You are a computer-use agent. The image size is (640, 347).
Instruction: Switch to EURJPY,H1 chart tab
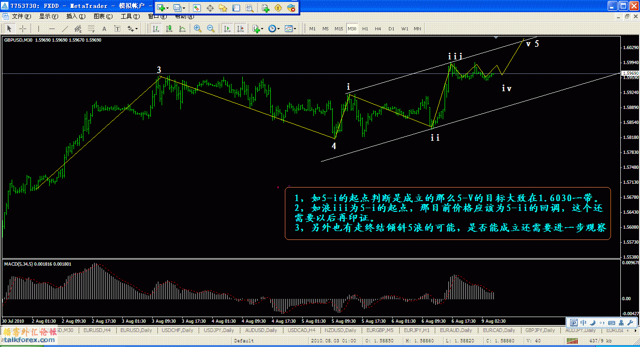[x=417, y=330]
